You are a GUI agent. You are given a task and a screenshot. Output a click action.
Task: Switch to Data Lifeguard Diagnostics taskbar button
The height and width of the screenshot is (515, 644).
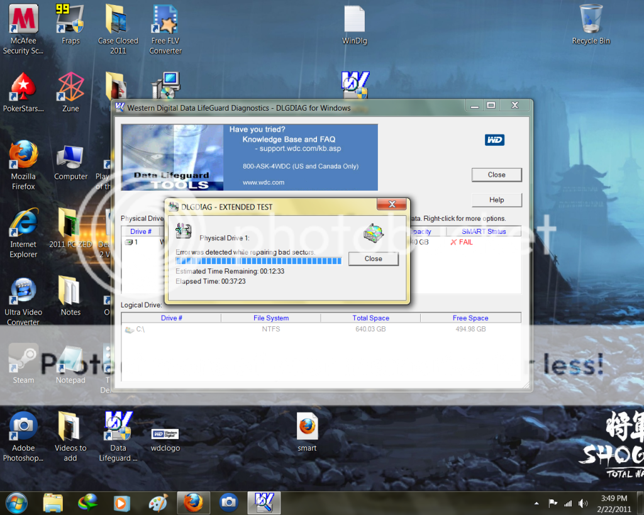(264, 502)
